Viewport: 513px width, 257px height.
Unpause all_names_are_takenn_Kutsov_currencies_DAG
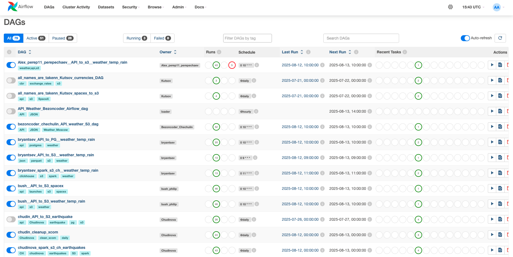(x=11, y=80)
